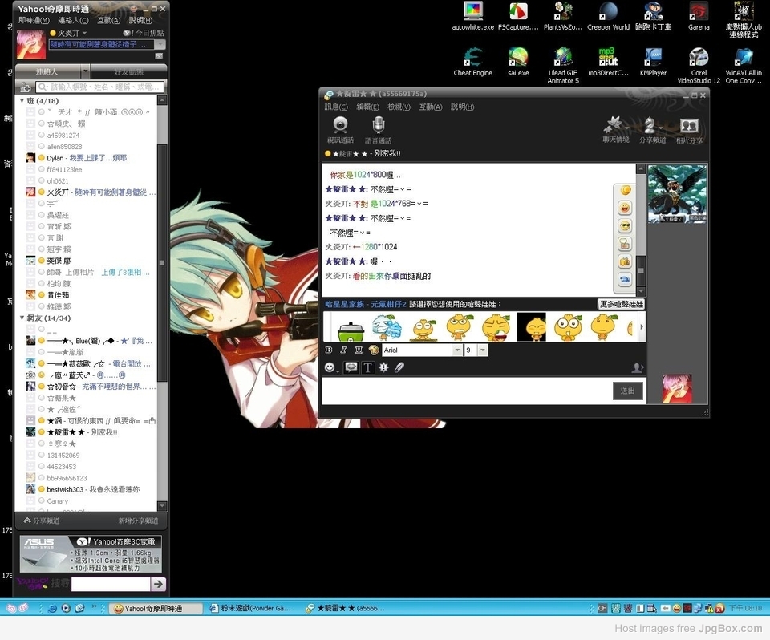The width and height of the screenshot is (770, 640).
Task: Send a buzz with the starburst icon
Action: click(x=384, y=367)
